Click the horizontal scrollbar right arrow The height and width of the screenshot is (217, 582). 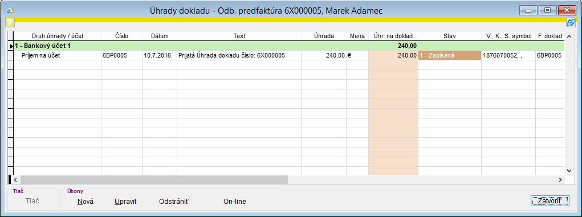[x=560, y=179]
